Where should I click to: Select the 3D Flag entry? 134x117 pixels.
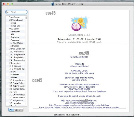(15, 92)
